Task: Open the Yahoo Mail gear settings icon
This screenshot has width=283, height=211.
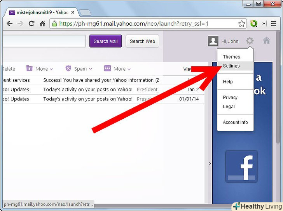Action: [250, 41]
